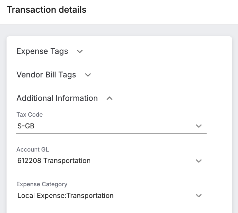Image resolution: width=238 pixels, height=213 pixels.
Task: Click the Vendor Bill Tags section heading
Action: point(46,75)
